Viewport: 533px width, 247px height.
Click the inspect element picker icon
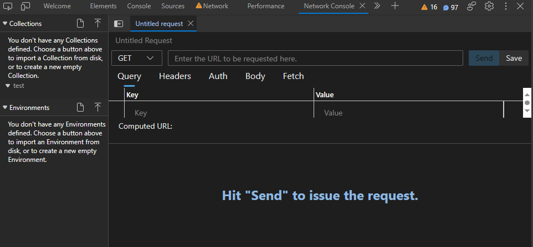pyautogui.click(x=8, y=6)
